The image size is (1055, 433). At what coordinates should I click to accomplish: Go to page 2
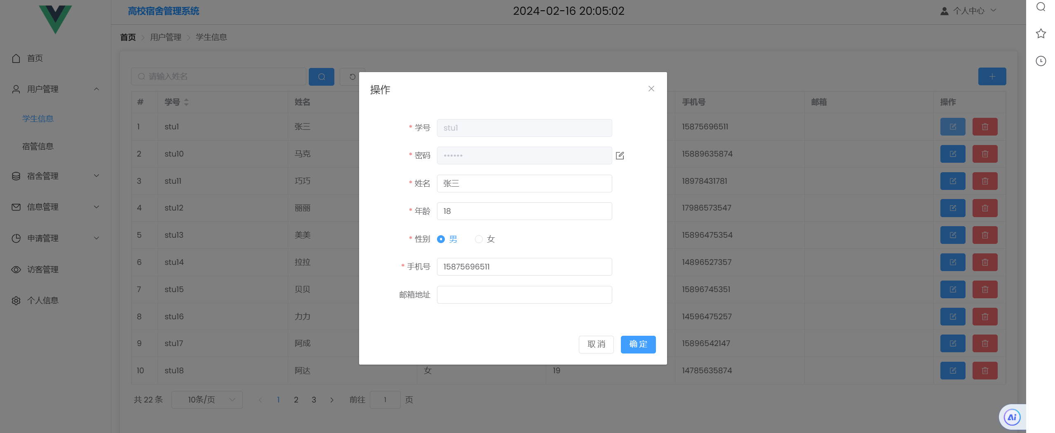[x=296, y=400]
